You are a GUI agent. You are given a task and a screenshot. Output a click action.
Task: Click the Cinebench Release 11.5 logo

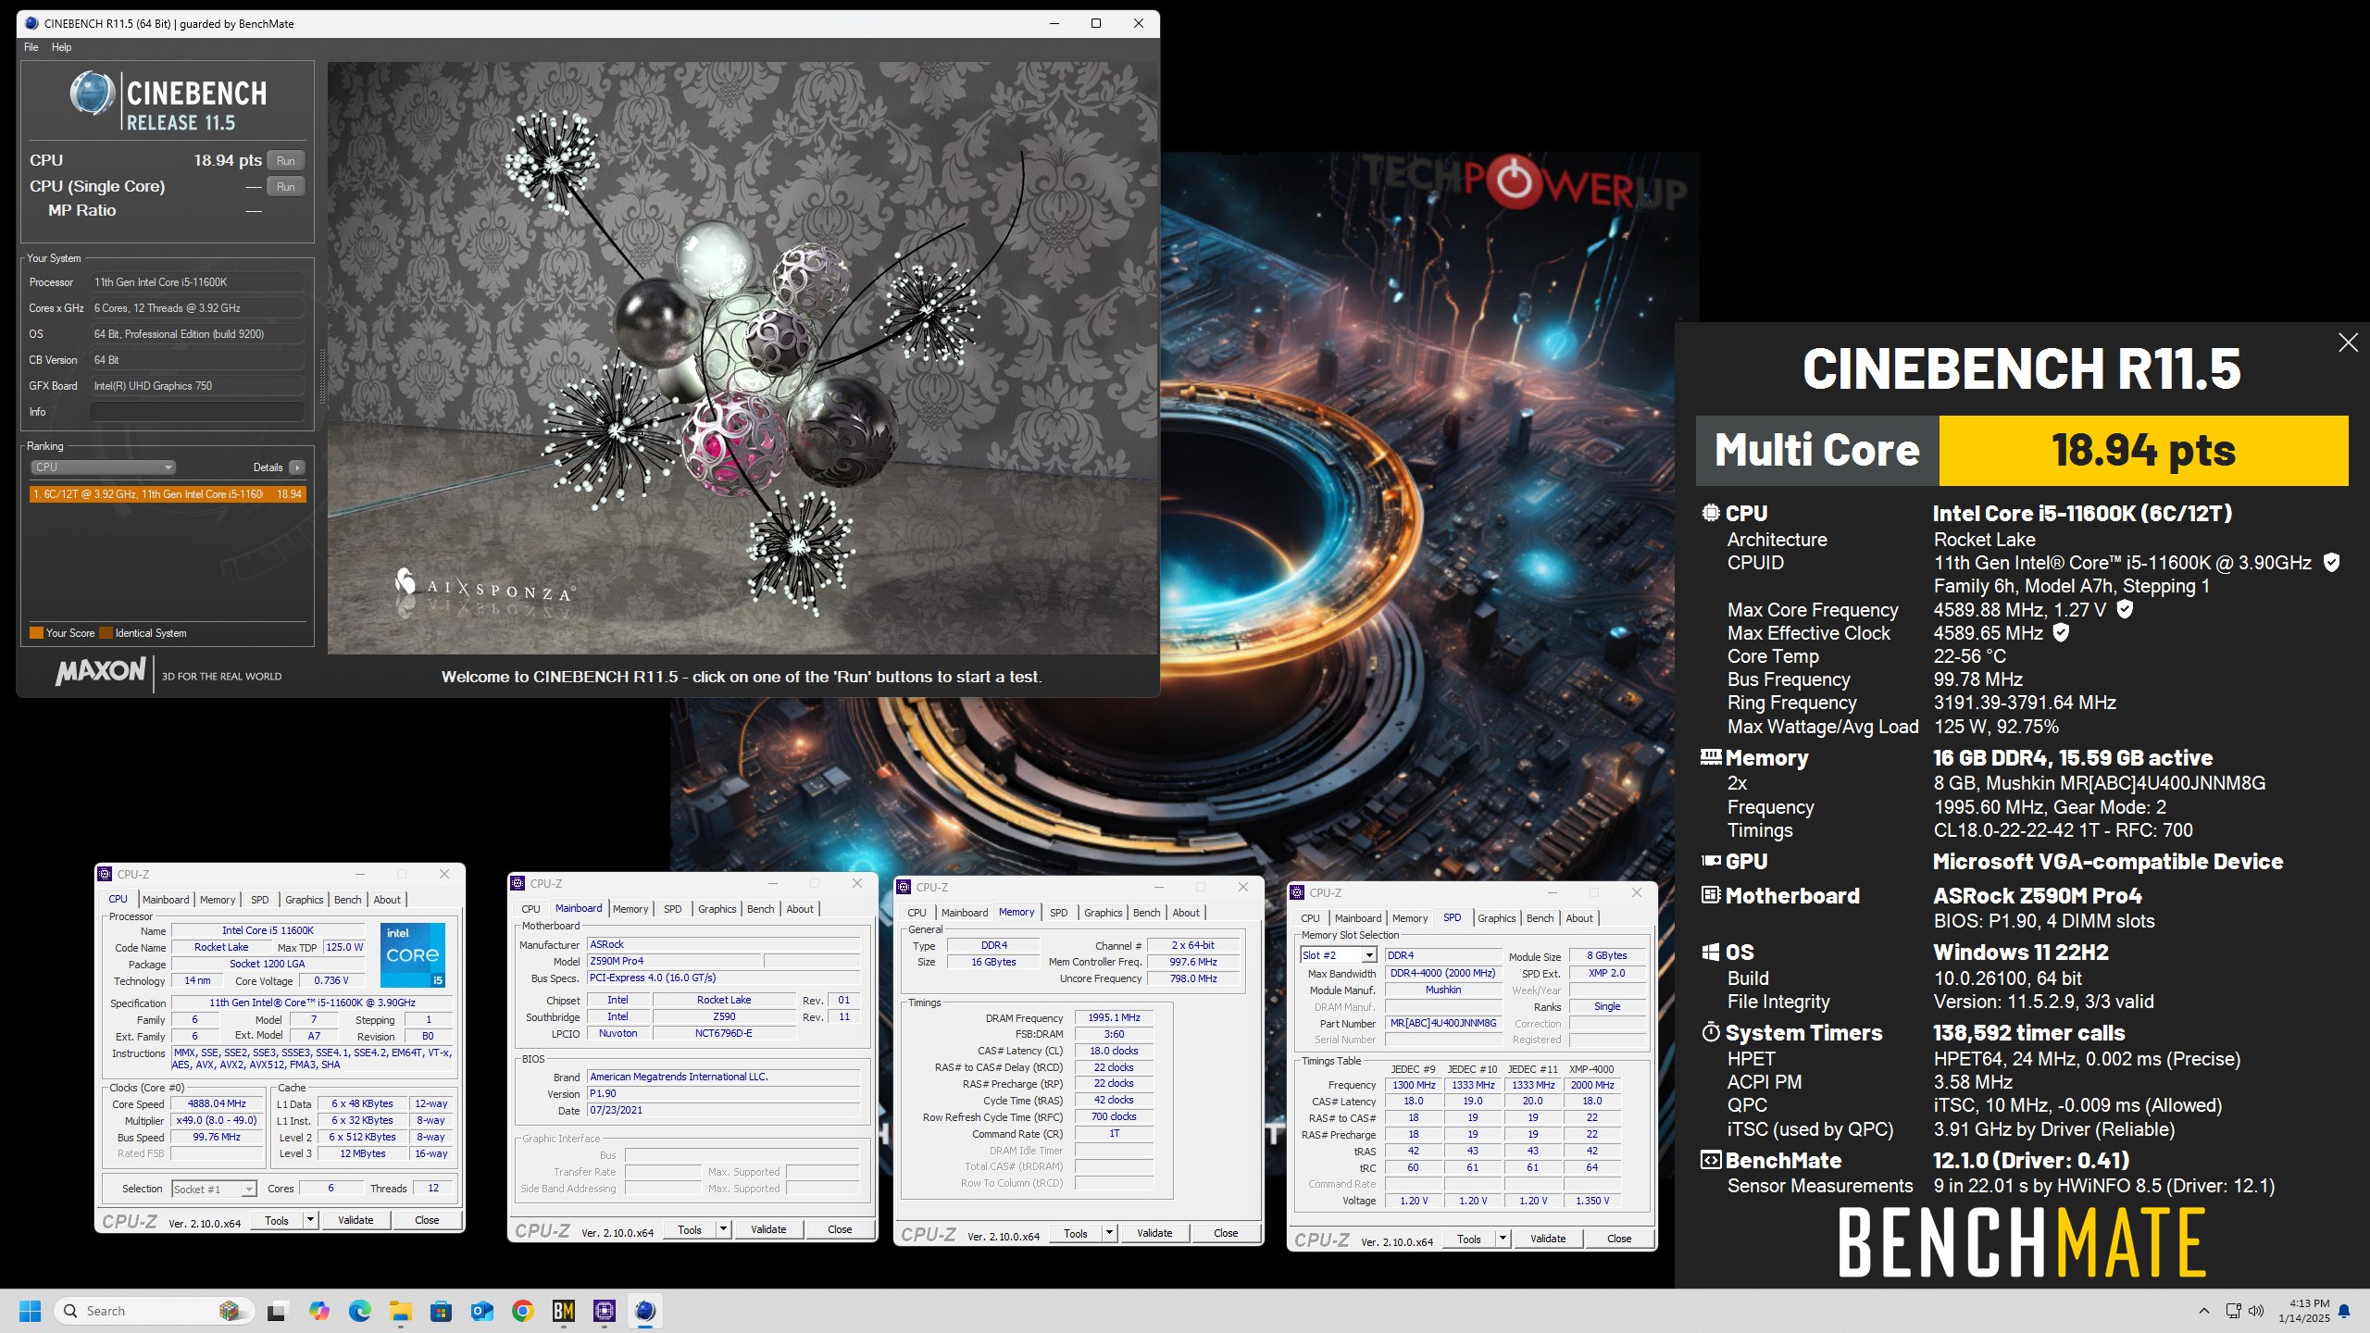(168, 100)
